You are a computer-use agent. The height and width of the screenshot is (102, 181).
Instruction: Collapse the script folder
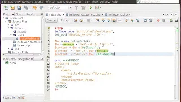point(11,35)
